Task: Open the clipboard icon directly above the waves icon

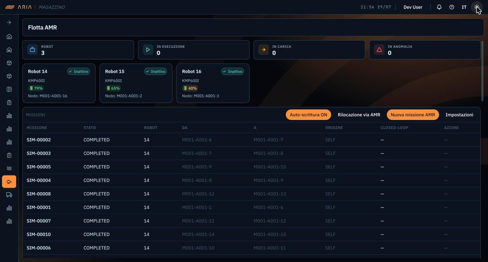Action: (x=9, y=155)
